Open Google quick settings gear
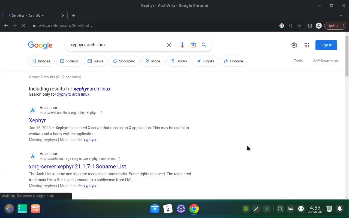 click(x=294, y=45)
